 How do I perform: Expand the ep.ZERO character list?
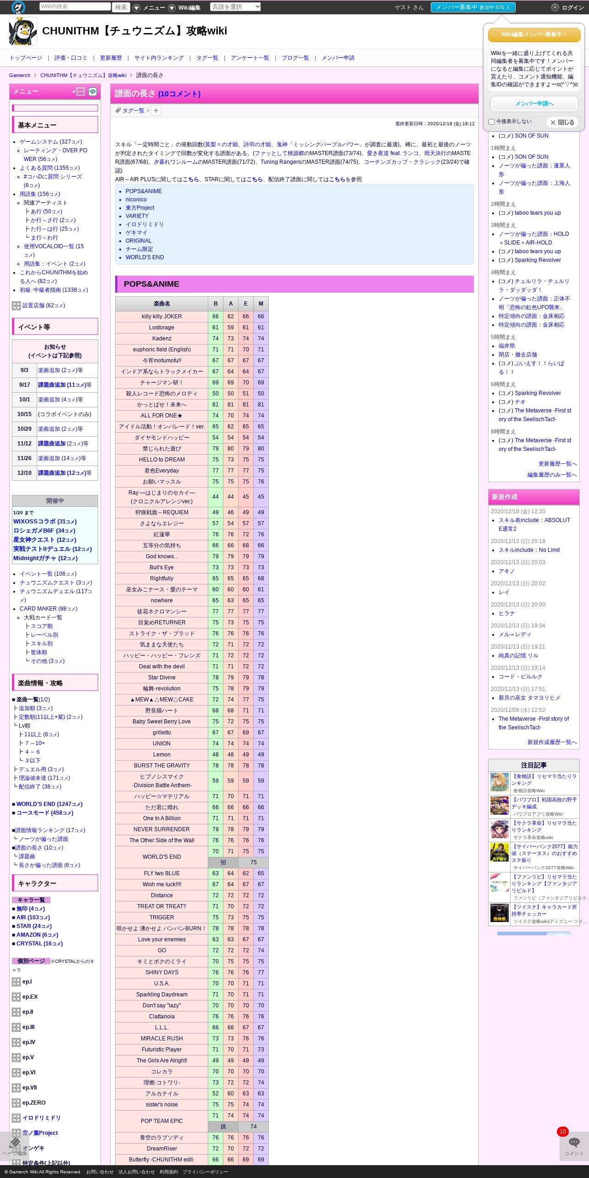[x=16, y=1103]
